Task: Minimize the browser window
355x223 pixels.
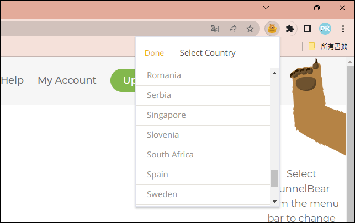Action: pyautogui.click(x=292, y=8)
